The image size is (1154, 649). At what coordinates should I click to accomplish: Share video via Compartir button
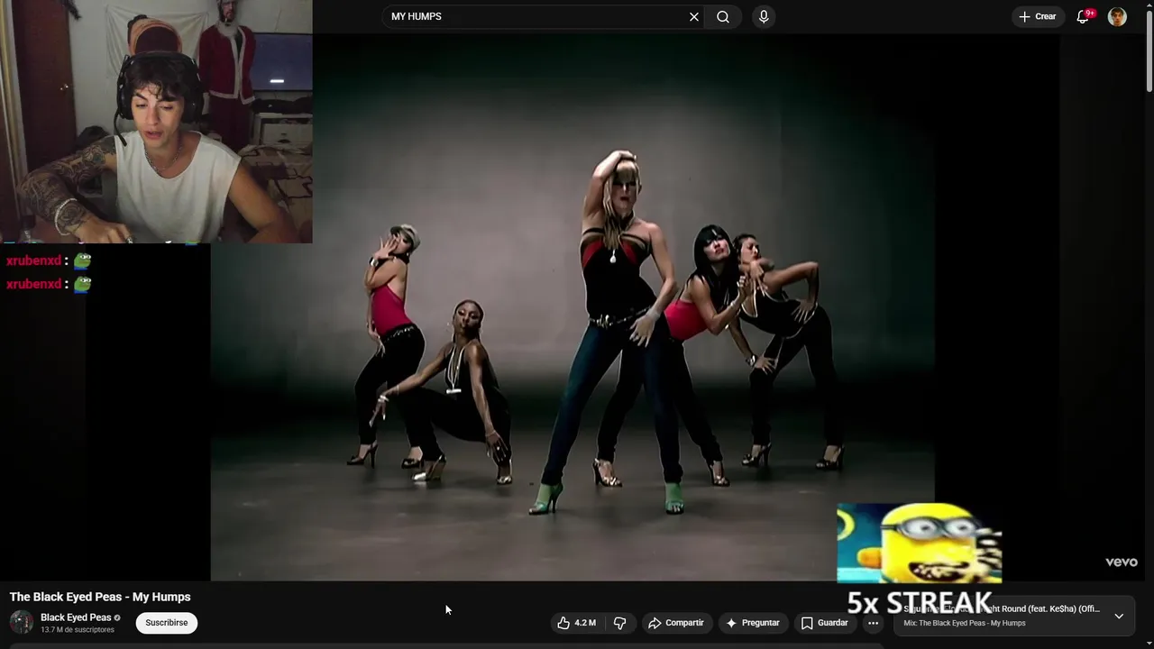[676, 623]
